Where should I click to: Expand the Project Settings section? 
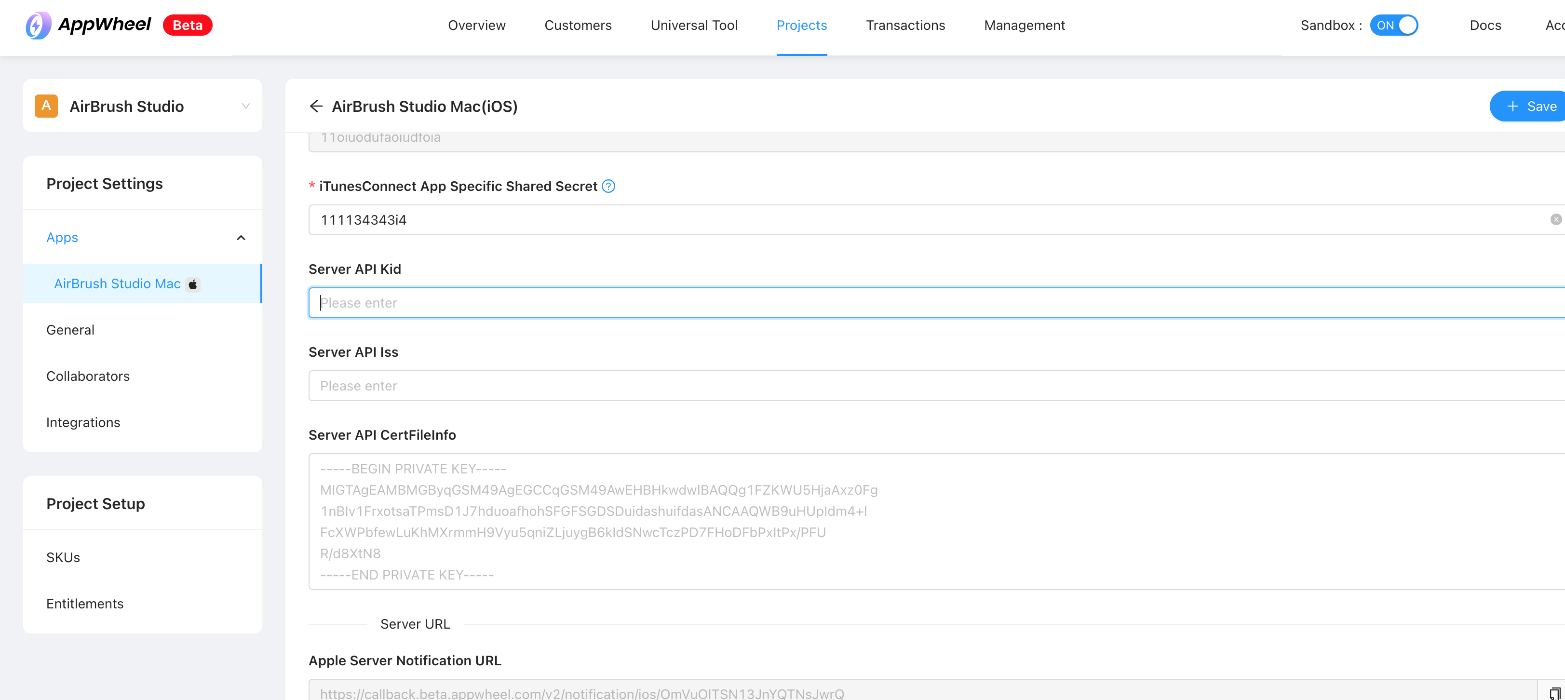(104, 183)
